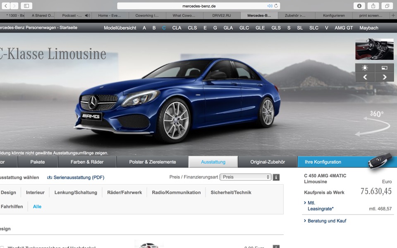Open Modellübersicht in the navigation
397x248 pixels.
point(120,28)
